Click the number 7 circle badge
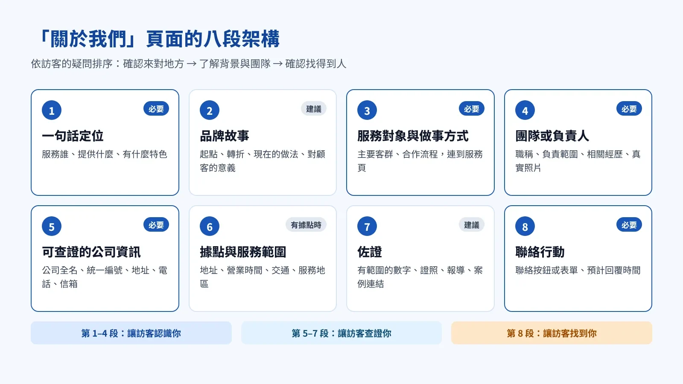Image resolution: width=683 pixels, height=384 pixels. (x=367, y=227)
